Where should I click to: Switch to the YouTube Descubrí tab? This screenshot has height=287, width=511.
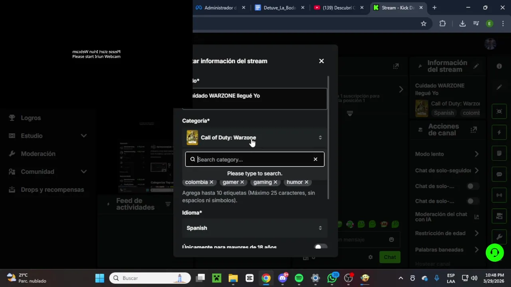click(x=339, y=8)
